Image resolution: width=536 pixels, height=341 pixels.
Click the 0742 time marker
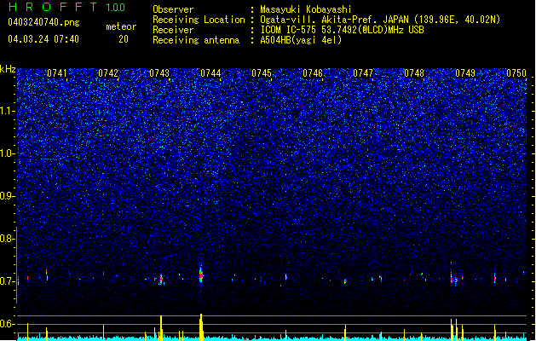(x=108, y=73)
